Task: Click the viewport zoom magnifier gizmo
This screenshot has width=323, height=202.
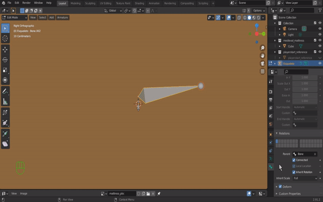Action: point(263,48)
